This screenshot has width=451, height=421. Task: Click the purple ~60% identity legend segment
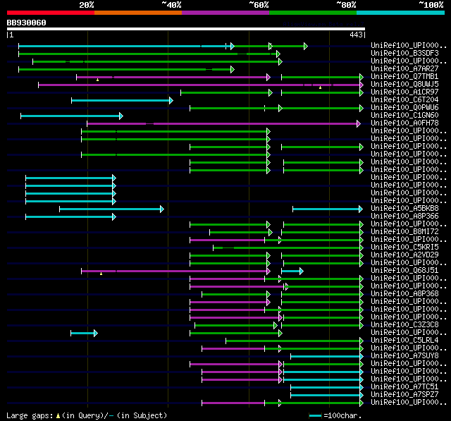tap(225, 13)
